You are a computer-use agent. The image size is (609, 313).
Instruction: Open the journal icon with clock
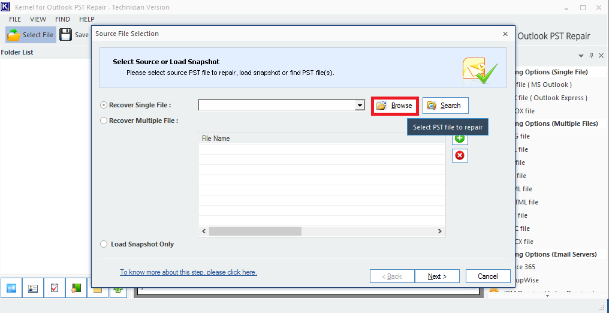[76, 288]
